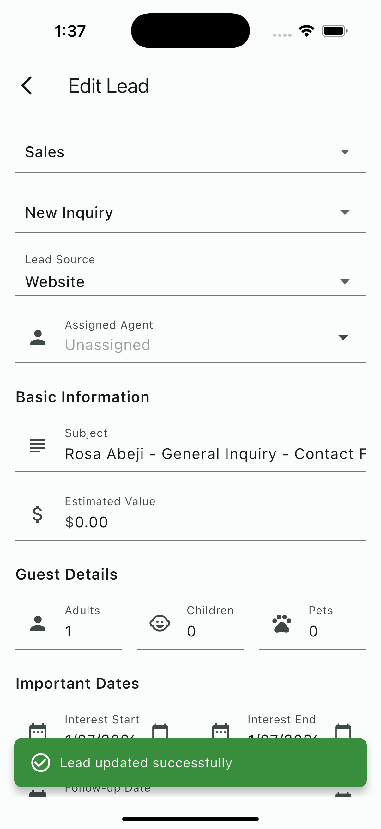381x829 pixels.
Task: Tap the success checkmark icon in notification
Action: 40,762
